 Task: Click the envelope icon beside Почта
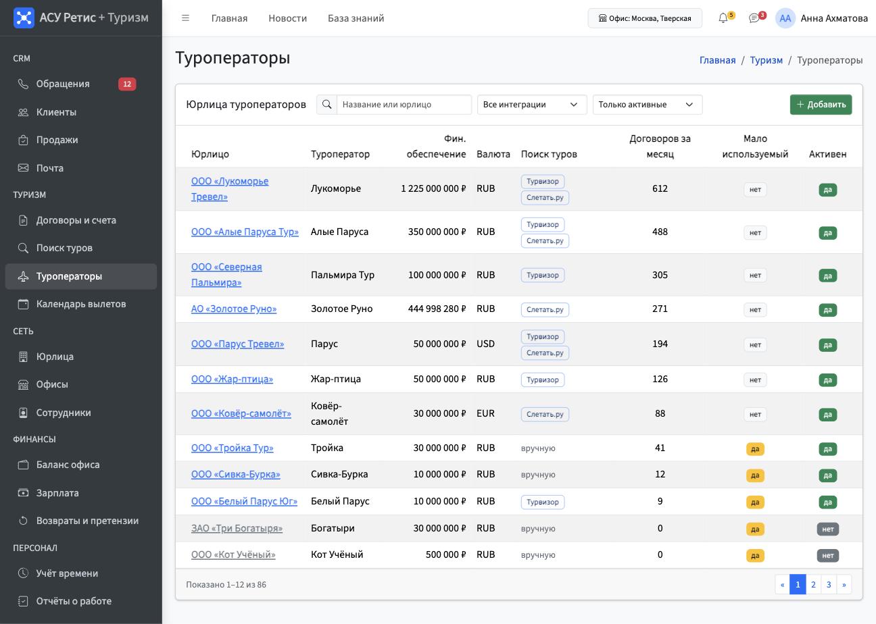[23, 168]
